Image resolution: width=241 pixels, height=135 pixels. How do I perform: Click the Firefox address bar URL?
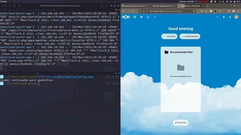[166, 11]
